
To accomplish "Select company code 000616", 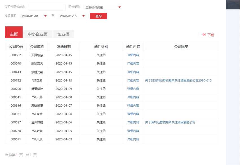I will click(x=16, y=106).
